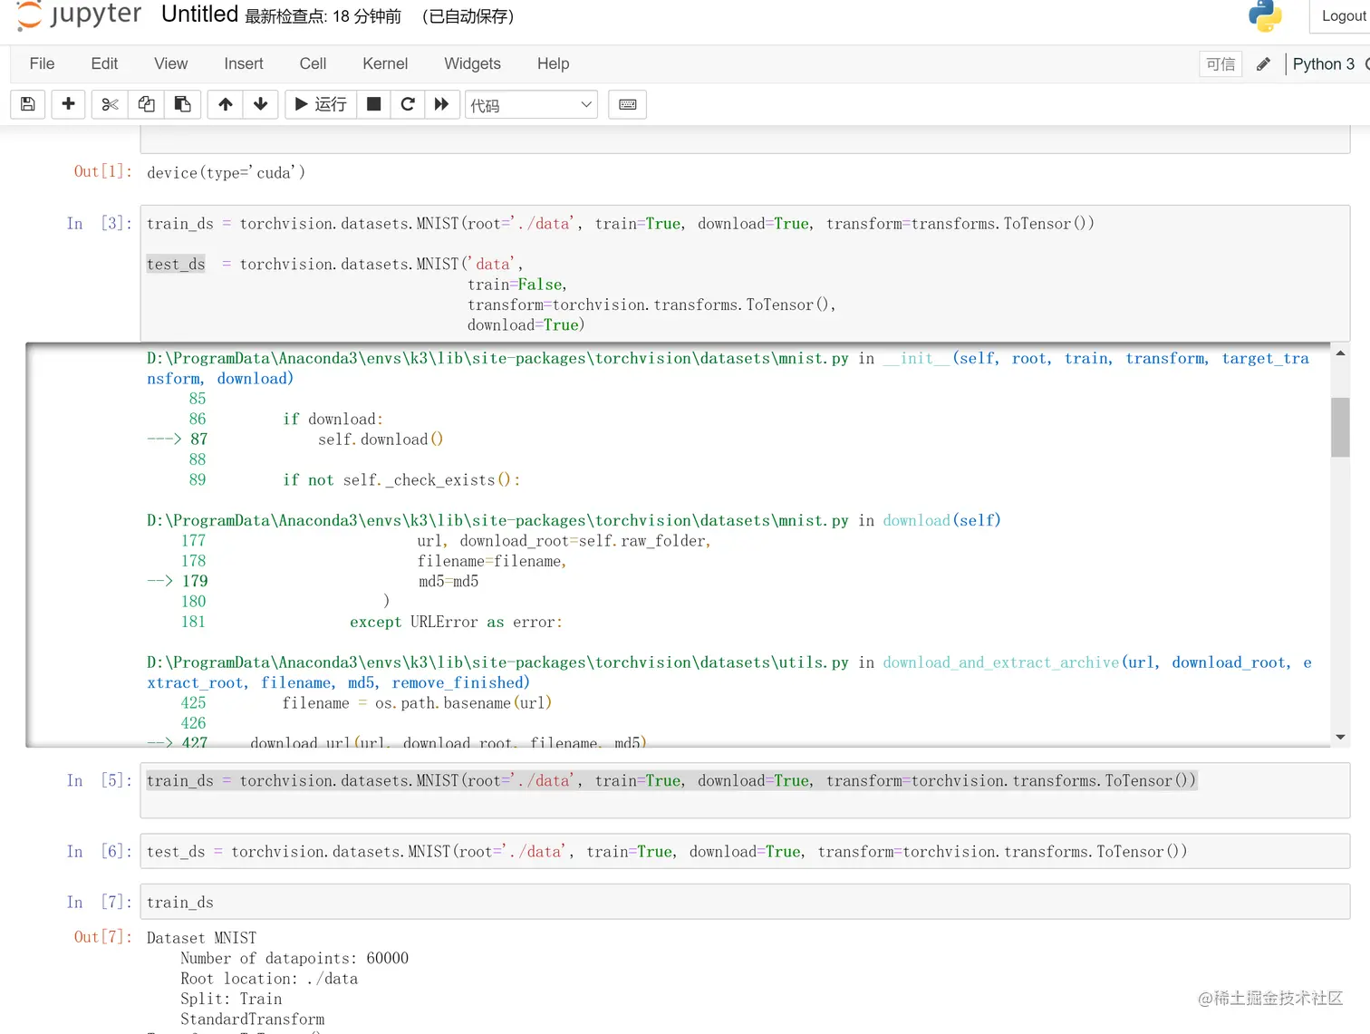This screenshot has width=1370, height=1034.
Task: Cut selected cells with scissors icon
Action: point(110,104)
